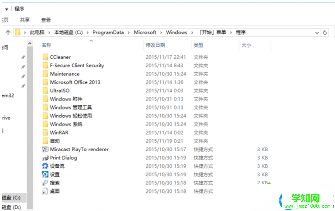Click the CCleaner folder icon
Screen dimensions: 335x211
[x=45, y=57]
